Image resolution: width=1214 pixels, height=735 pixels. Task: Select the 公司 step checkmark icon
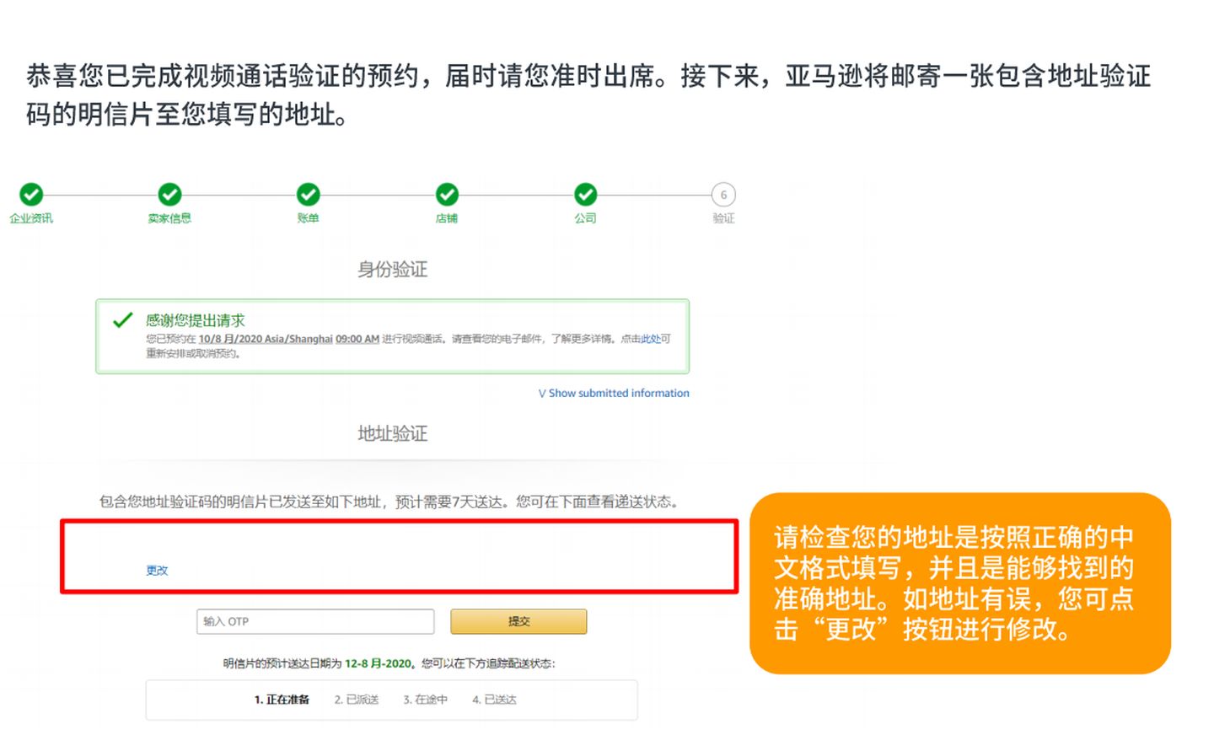click(585, 195)
